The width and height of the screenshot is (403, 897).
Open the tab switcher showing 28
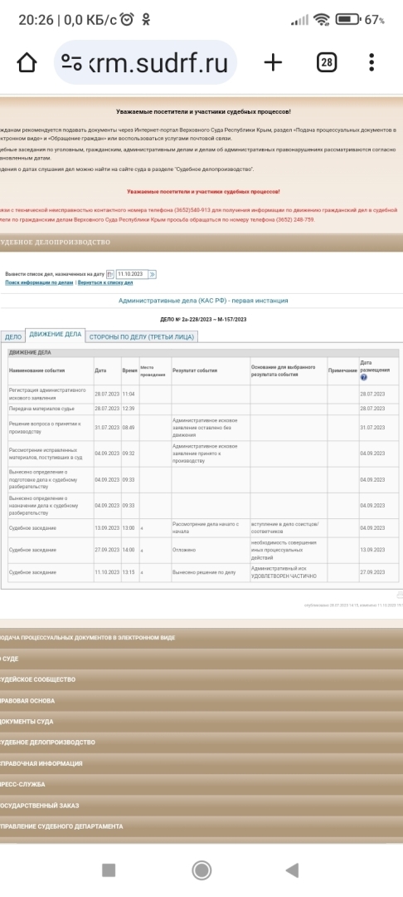coord(327,62)
